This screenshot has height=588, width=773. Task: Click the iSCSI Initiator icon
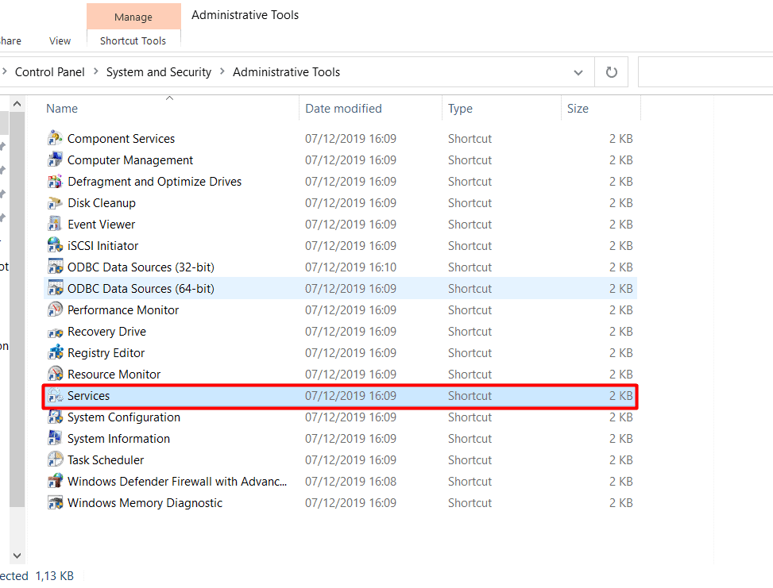[55, 245]
